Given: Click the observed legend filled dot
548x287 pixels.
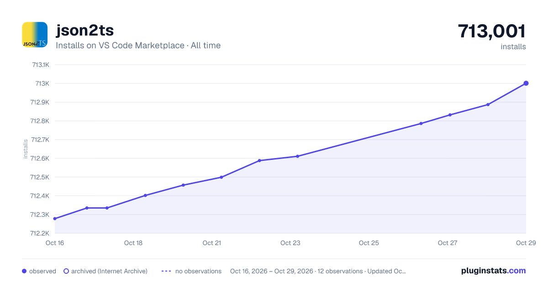Looking at the screenshot, I should click(24, 271).
